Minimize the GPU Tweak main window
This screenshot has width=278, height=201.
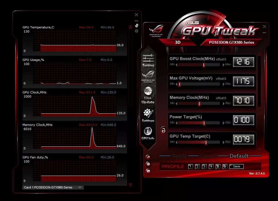coord(264,33)
